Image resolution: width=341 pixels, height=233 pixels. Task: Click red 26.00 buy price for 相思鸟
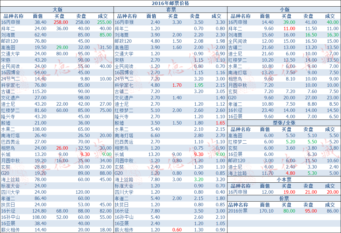(62, 148)
